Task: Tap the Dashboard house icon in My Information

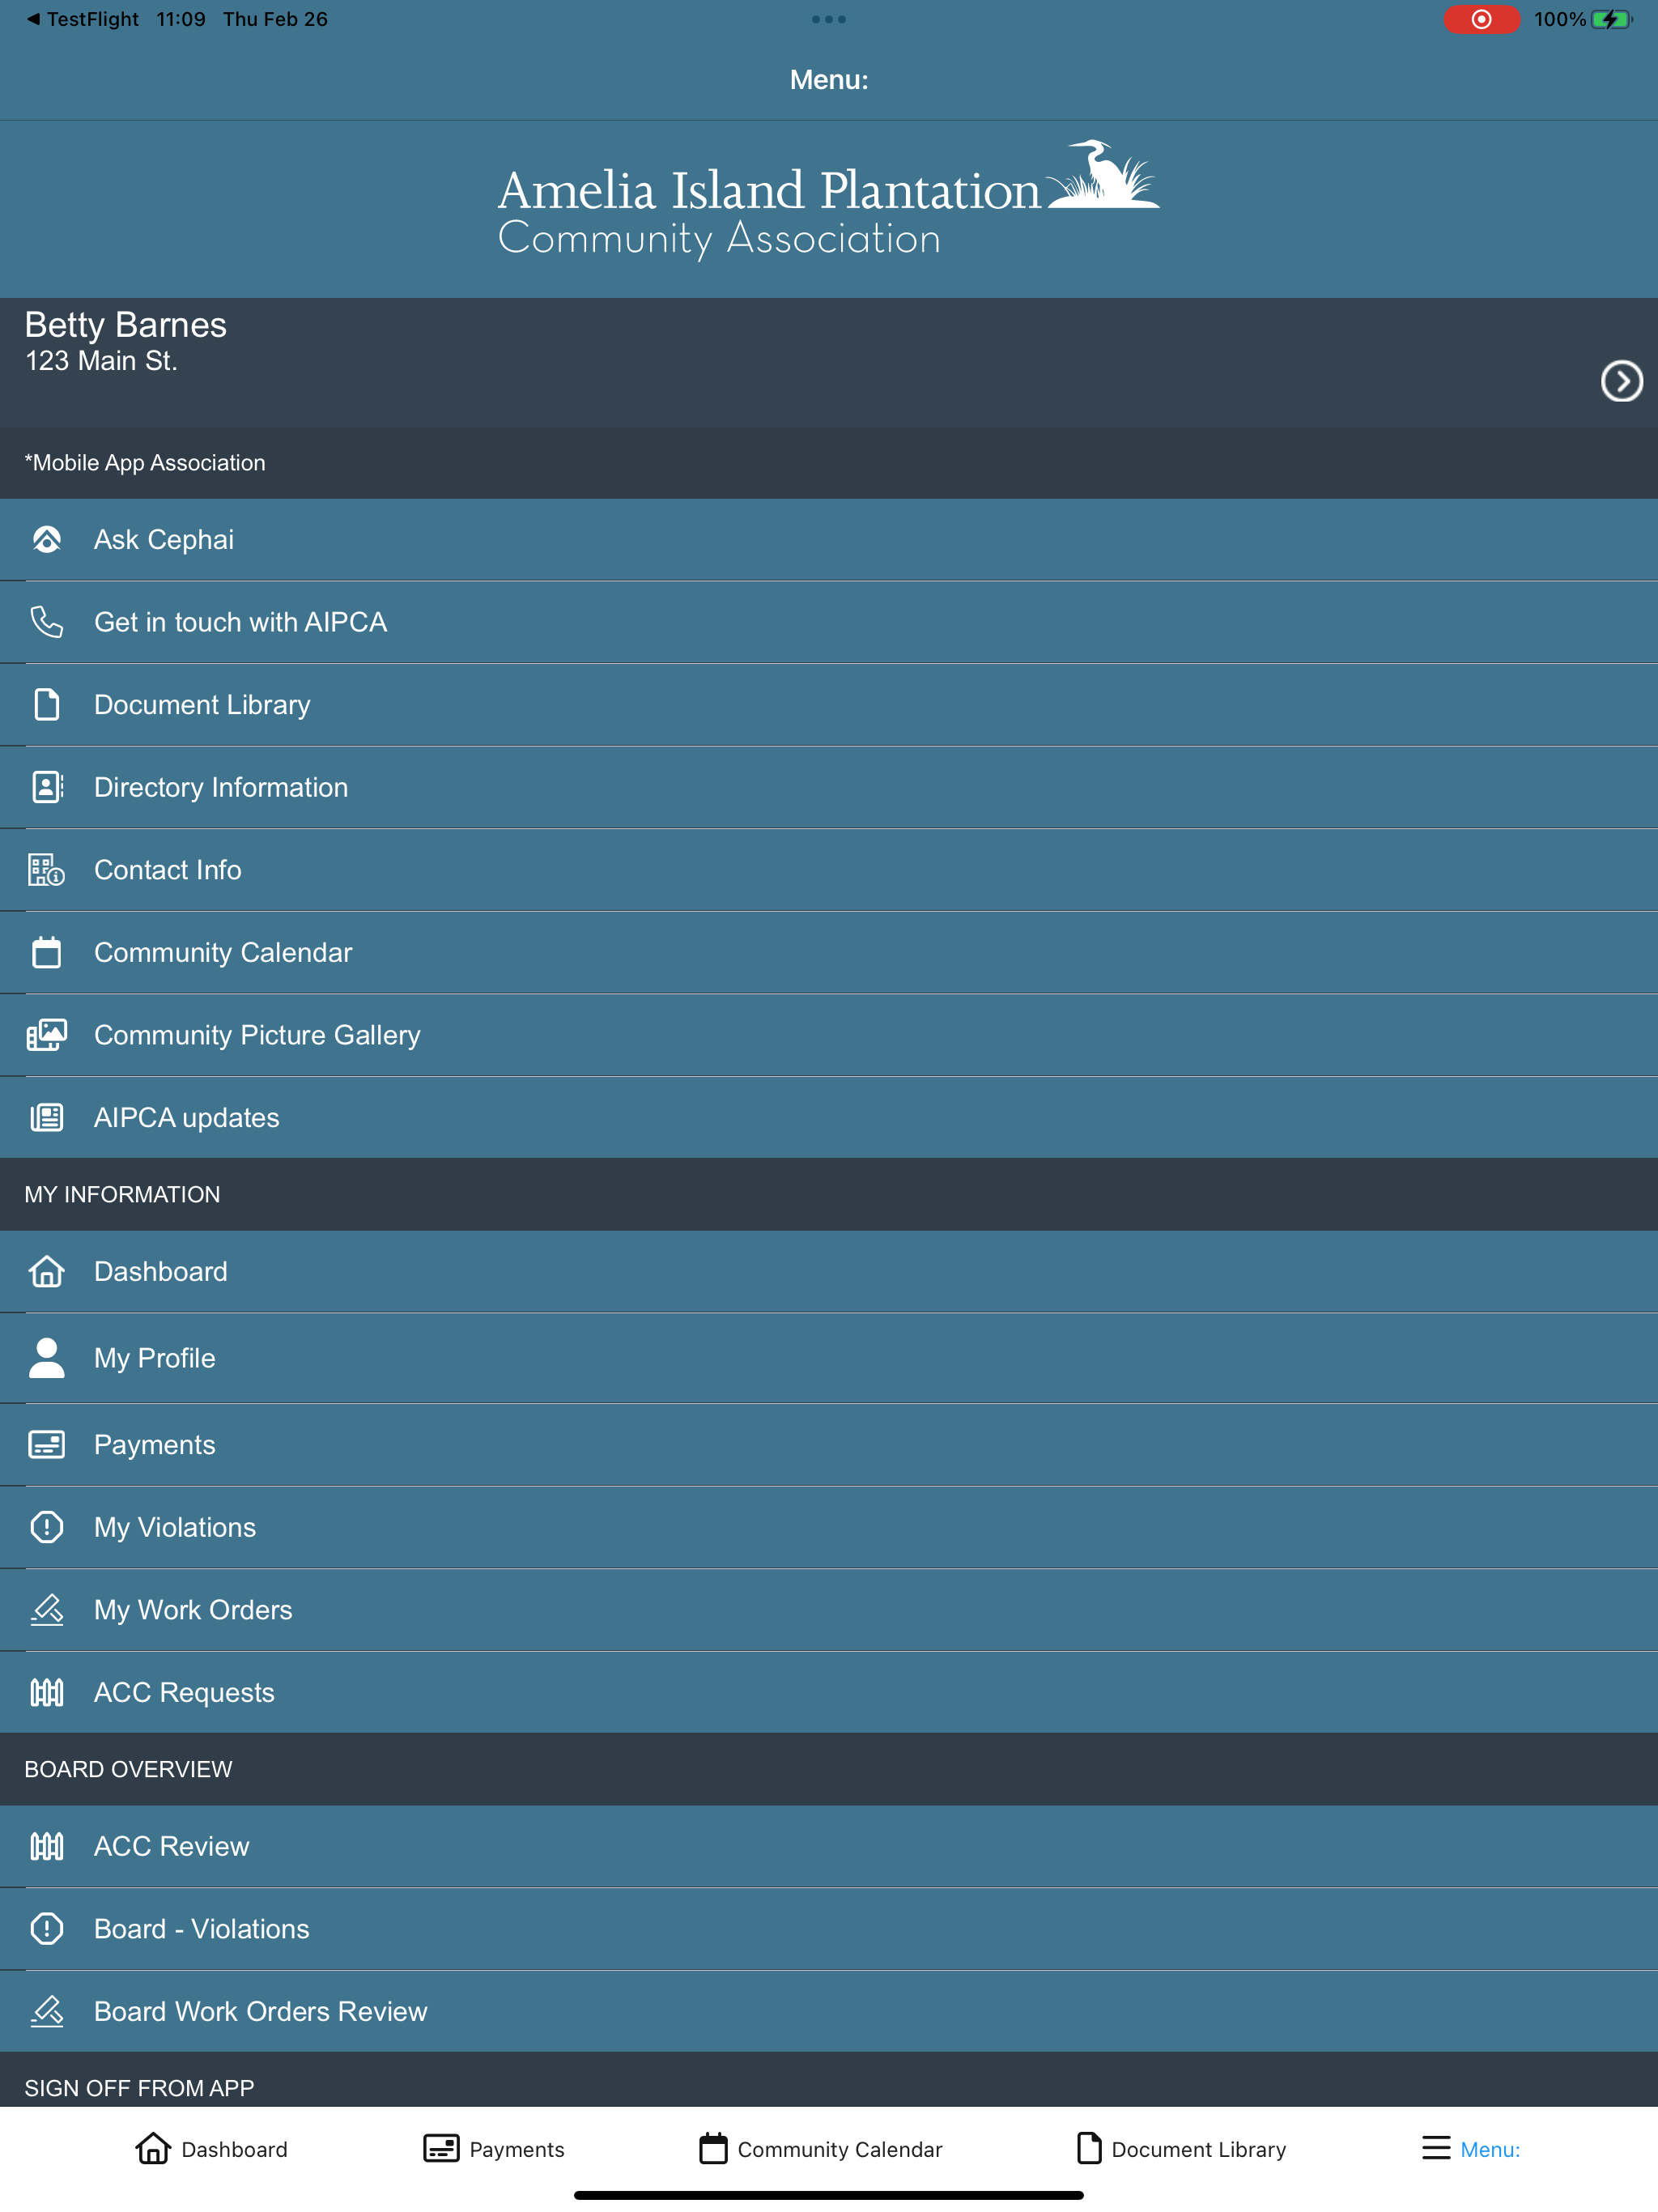Action: point(47,1272)
